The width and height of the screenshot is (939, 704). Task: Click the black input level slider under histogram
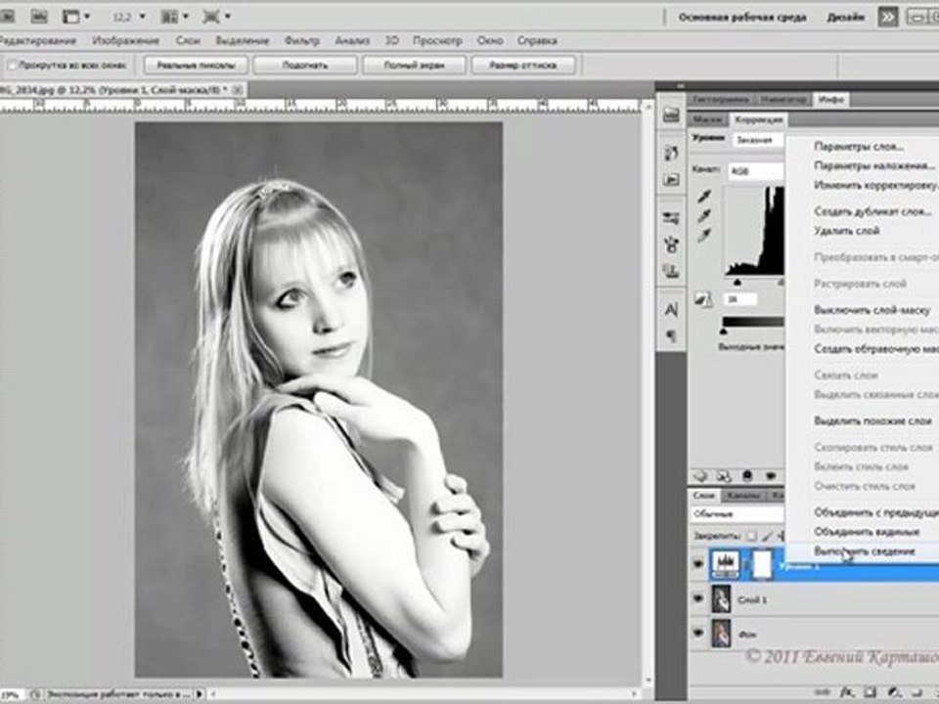tap(738, 282)
